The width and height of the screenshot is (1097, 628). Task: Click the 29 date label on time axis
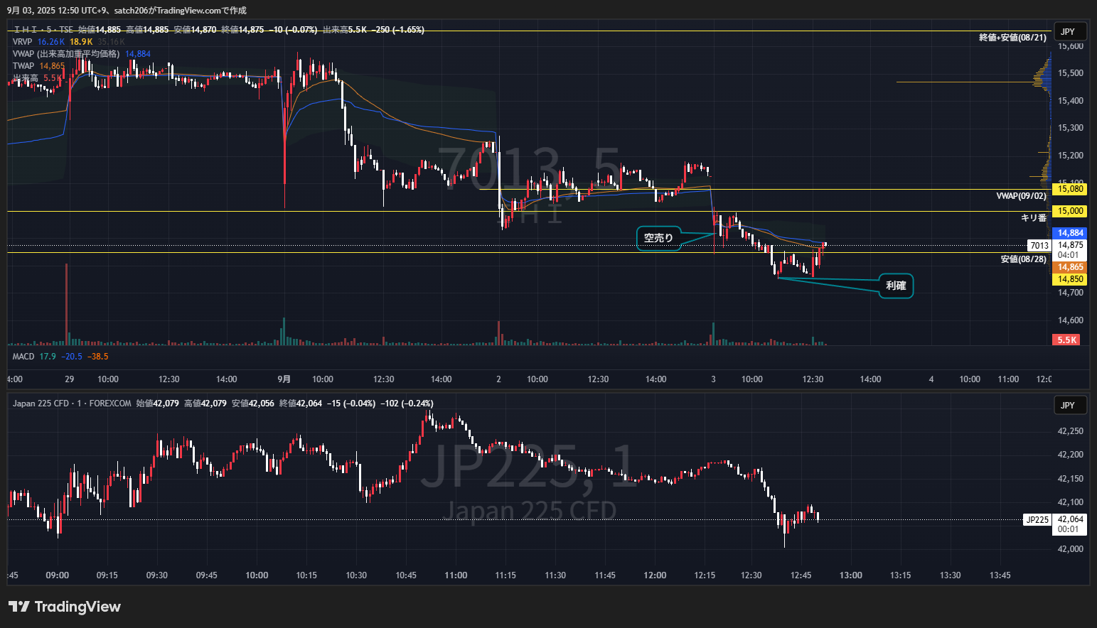click(x=69, y=379)
